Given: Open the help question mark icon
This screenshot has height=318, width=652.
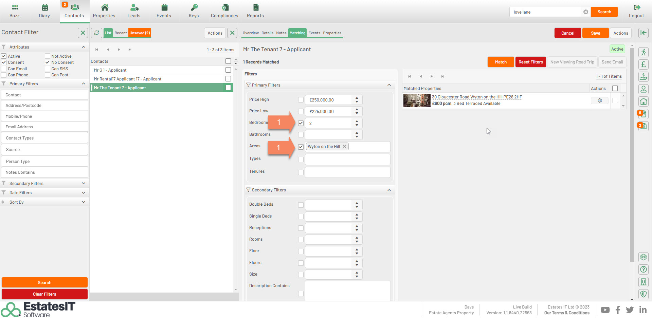Looking at the screenshot, I should click(x=643, y=269).
